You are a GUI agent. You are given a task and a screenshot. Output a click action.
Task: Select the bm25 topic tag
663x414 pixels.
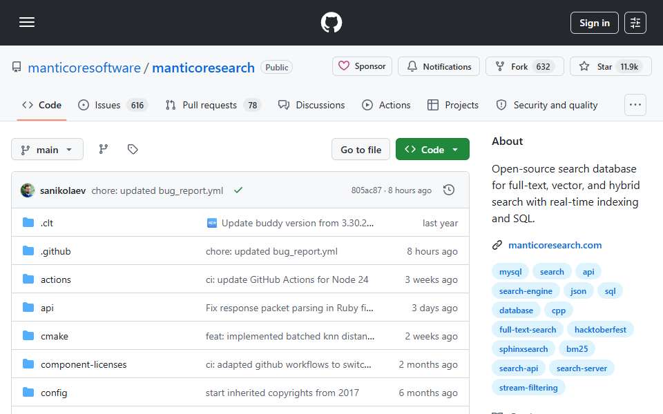[x=577, y=349]
